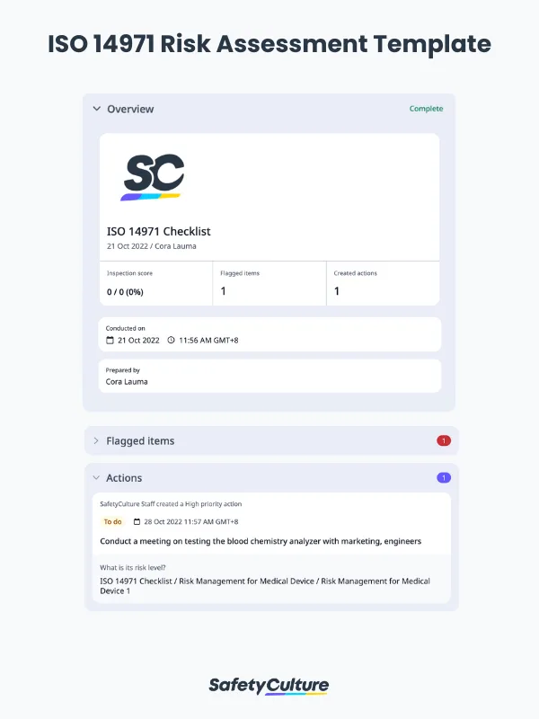Collapse the Overview section chevron
This screenshot has height=719, width=539.
coord(97,109)
